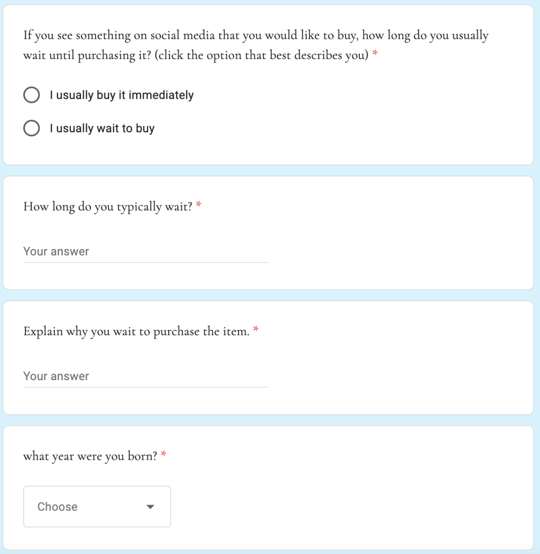Click the 'Explain why you wait to purchase the item.' heading

[x=136, y=331]
